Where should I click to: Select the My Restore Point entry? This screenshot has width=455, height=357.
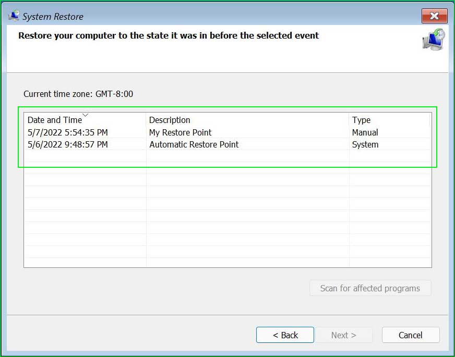[x=180, y=132]
